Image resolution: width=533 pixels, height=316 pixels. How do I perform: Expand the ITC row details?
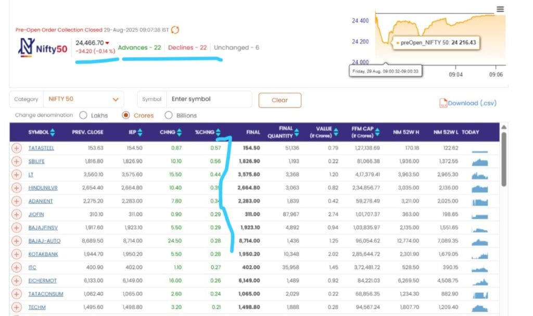[16, 267]
